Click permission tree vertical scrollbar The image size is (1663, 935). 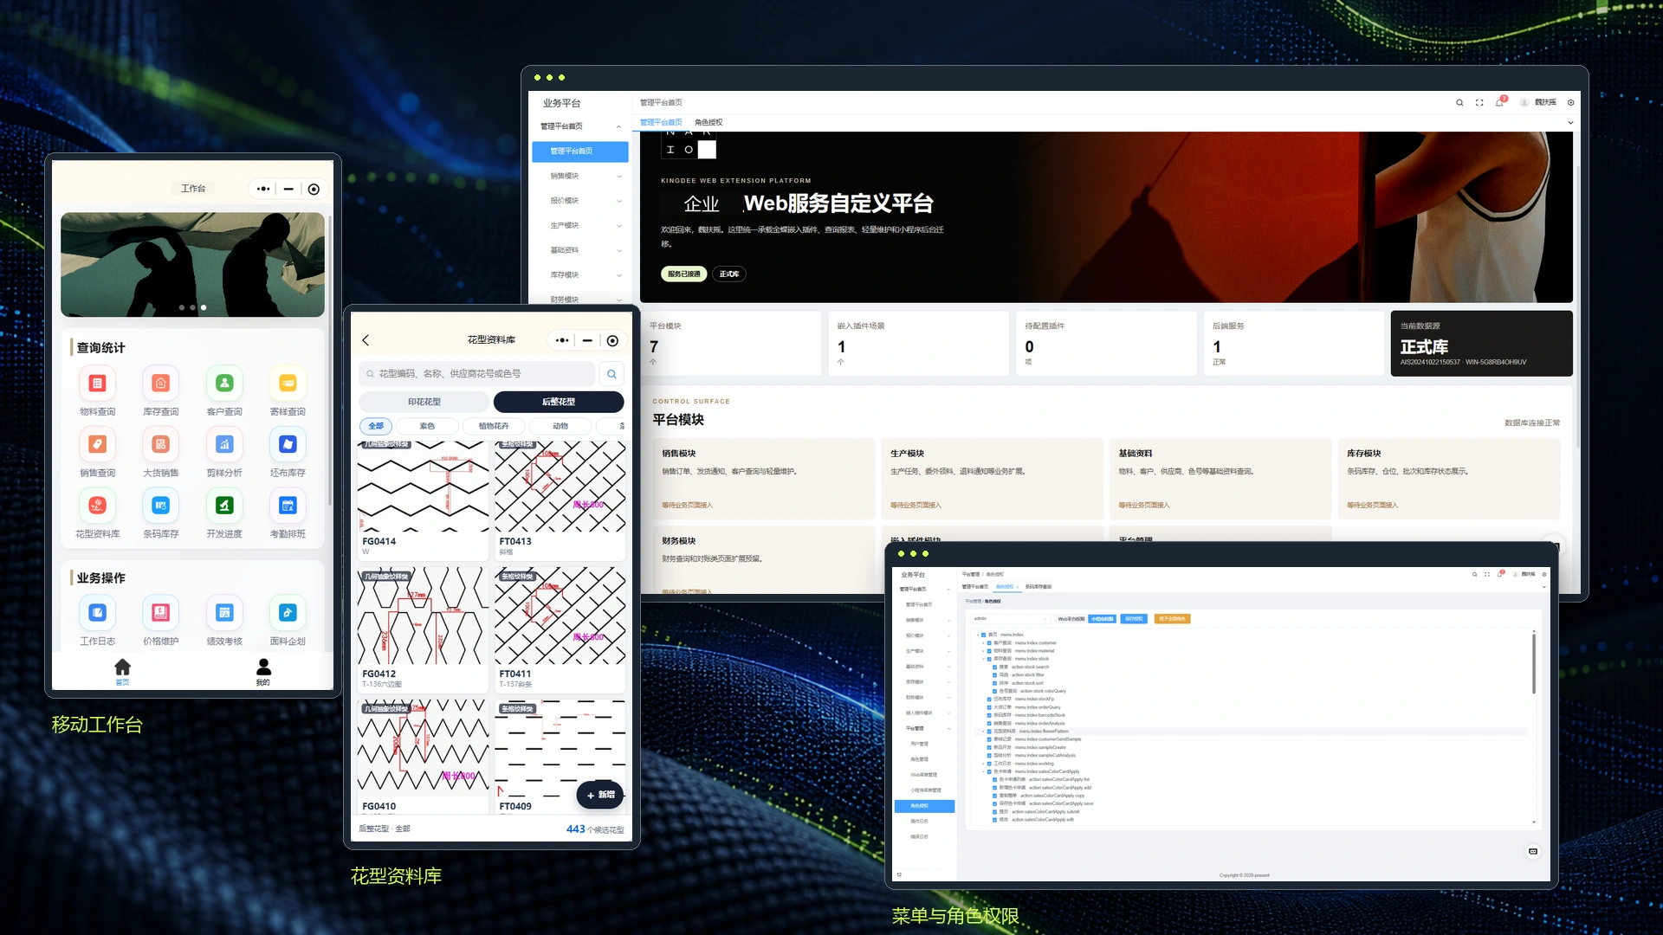coord(1533,663)
